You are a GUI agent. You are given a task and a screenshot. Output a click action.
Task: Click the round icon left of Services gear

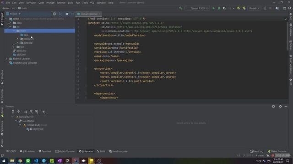point(273,106)
